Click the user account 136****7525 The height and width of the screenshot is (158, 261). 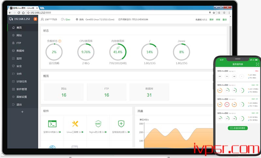[x=49, y=20]
